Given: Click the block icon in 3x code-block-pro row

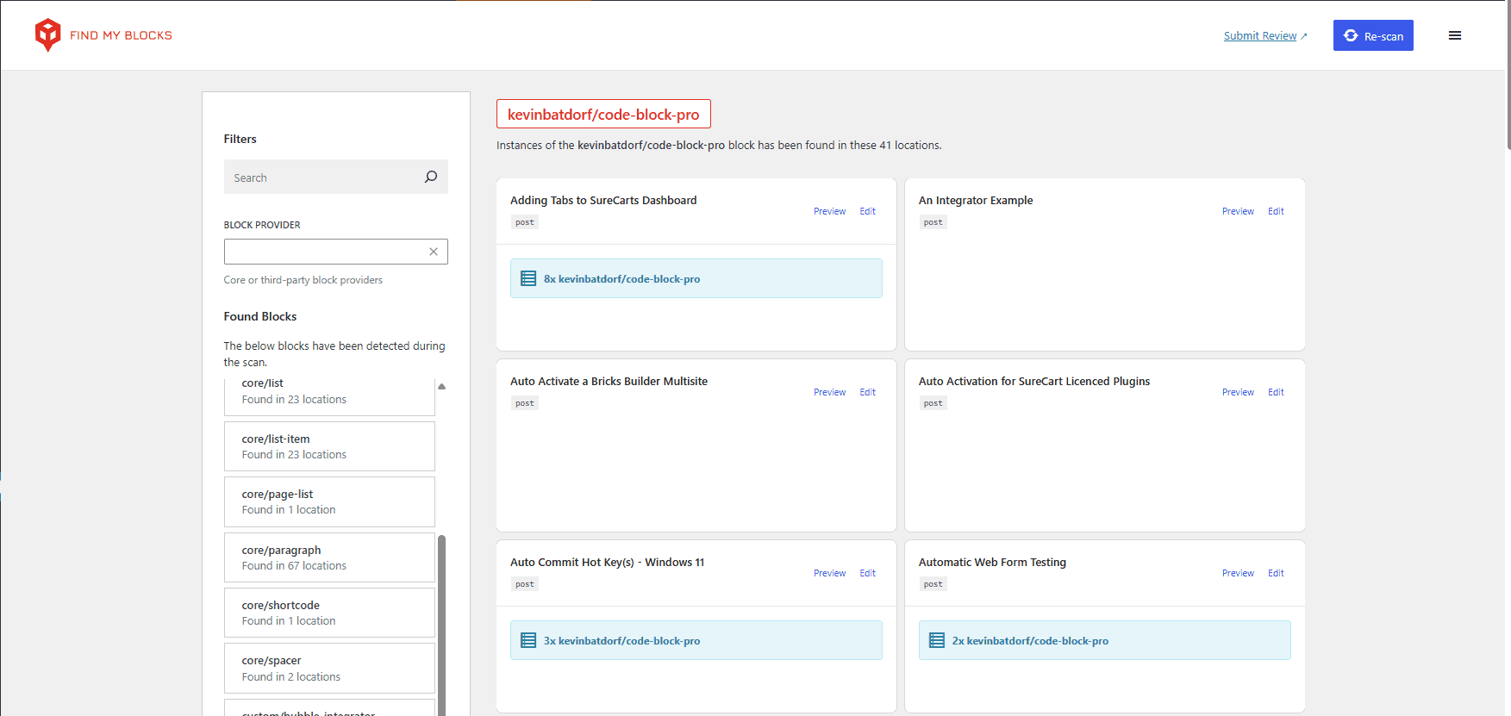Looking at the screenshot, I should click(528, 640).
